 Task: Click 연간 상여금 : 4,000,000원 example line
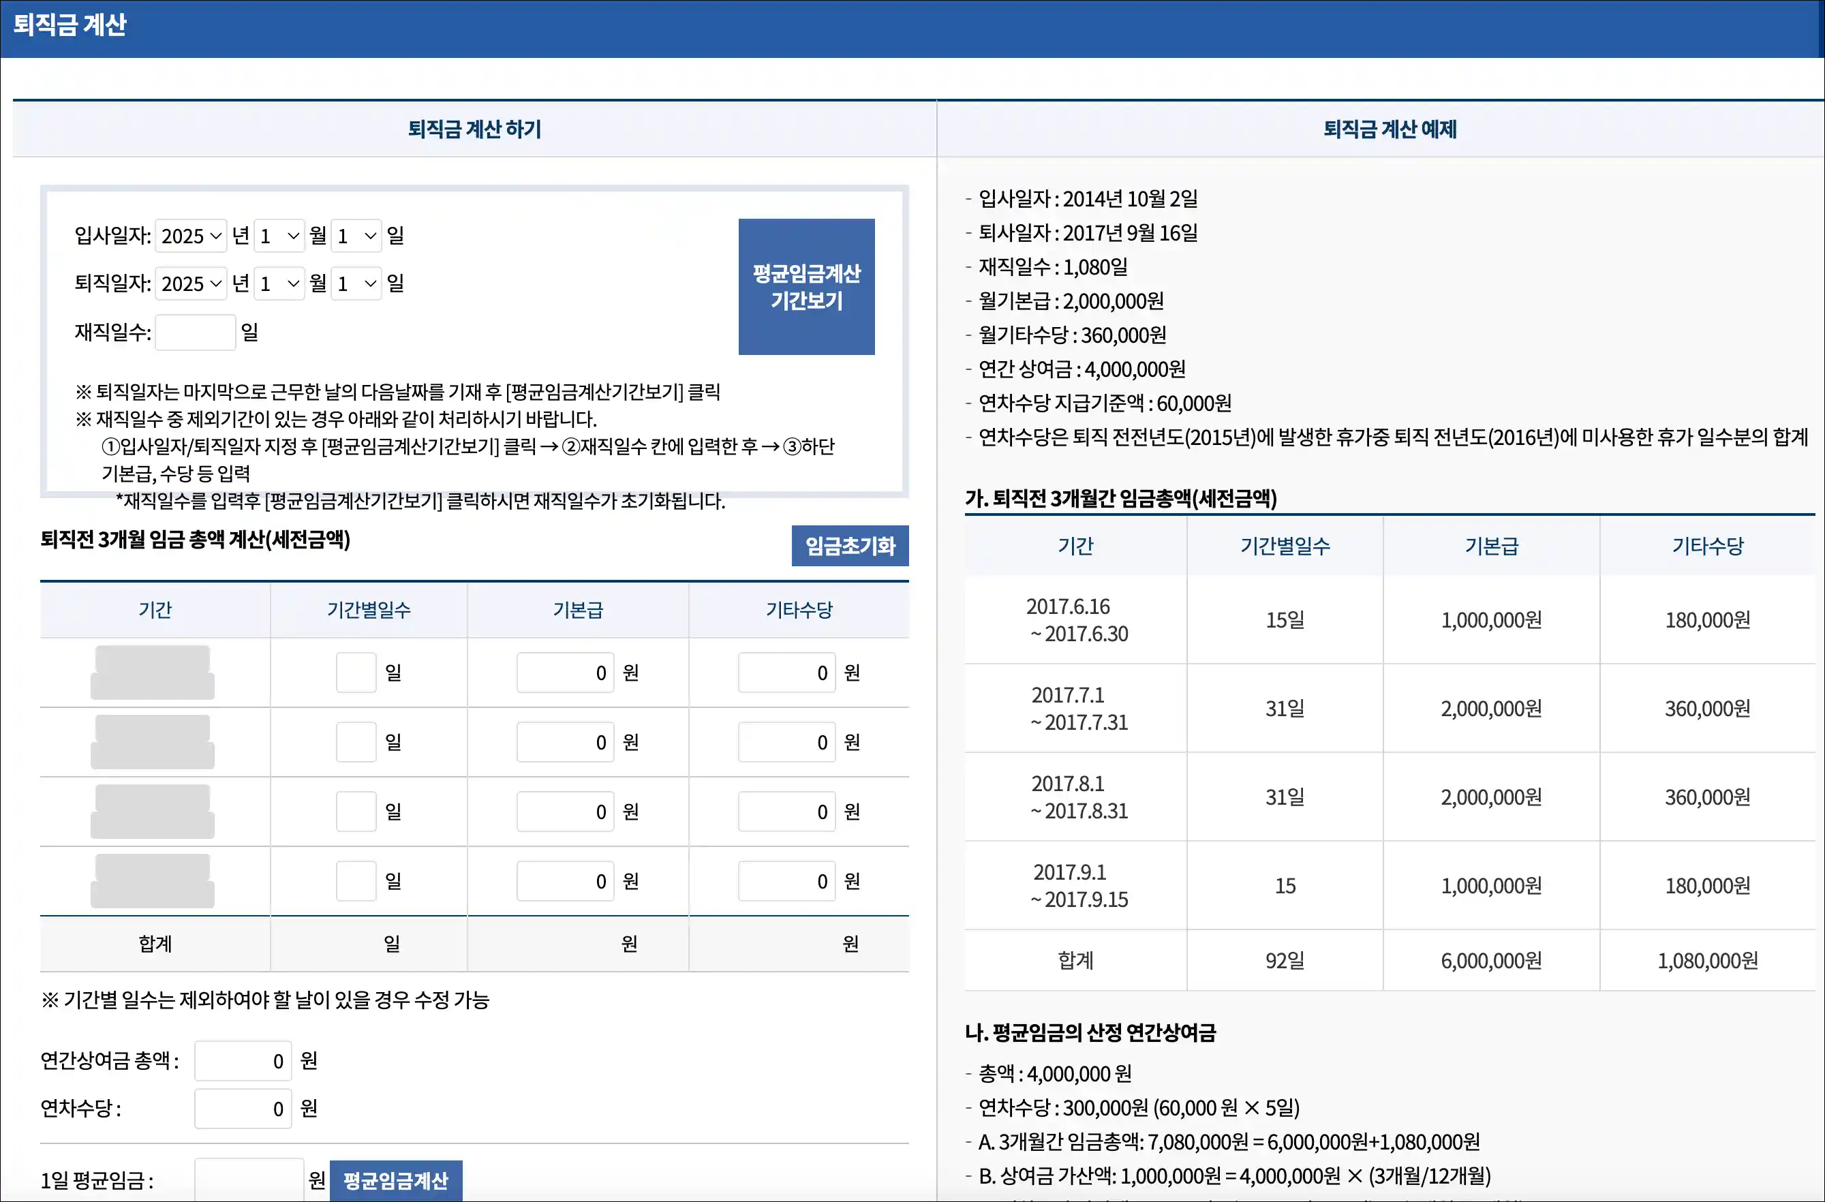pos(1082,369)
